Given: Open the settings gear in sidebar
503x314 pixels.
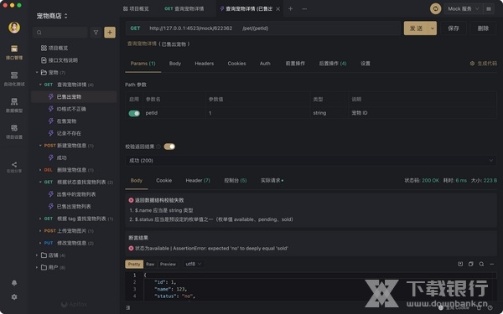Looking at the screenshot, I should click(14, 297).
